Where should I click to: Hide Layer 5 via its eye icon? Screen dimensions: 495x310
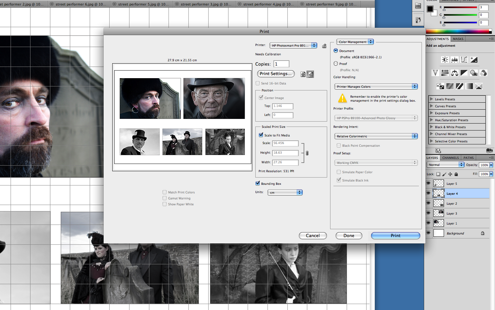point(428,183)
